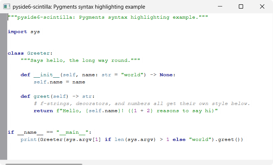
Task: Click the 'else' keyword in the last line
Action: [179, 139]
